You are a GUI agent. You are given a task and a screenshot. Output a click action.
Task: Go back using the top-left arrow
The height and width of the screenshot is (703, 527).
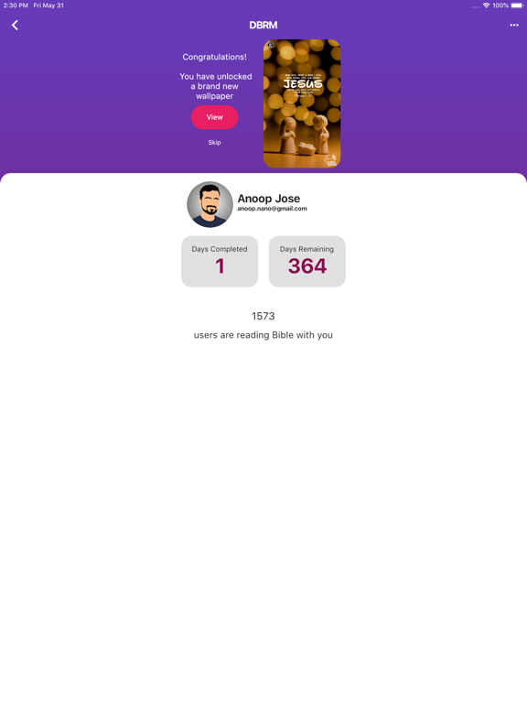(x=15, y=25)
